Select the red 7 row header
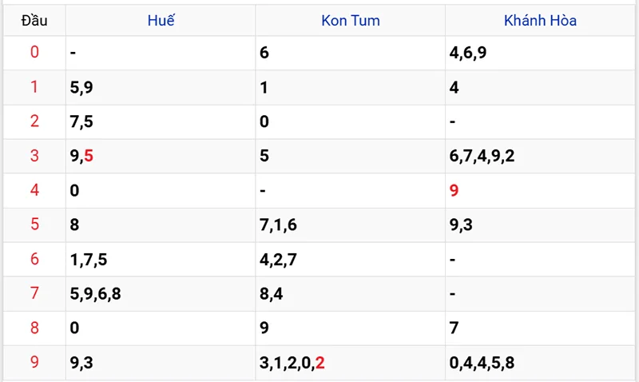This screenshot has height=382, width=639. [x=34, y=293]
